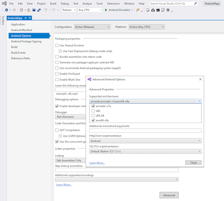Click the Open File folder icon
Screen dimensions: 224x201
click(29, 10)
